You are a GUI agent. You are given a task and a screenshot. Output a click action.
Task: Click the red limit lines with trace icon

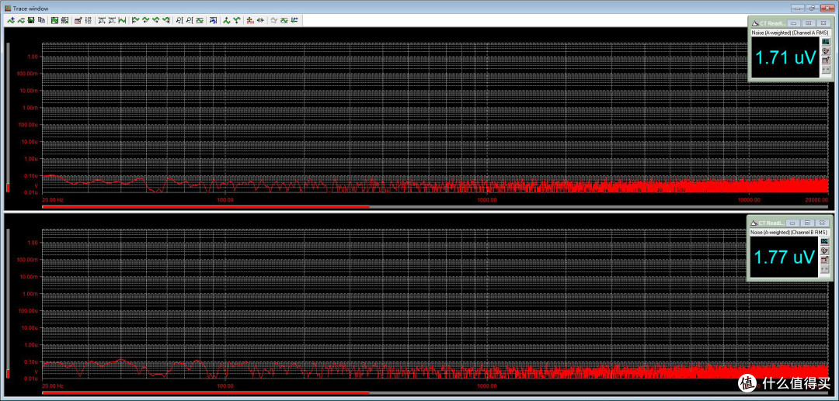click(284, 20)
